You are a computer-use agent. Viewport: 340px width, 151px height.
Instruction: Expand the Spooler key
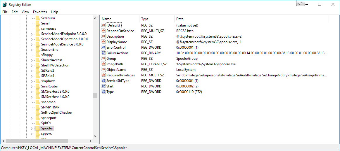point(32,128)
